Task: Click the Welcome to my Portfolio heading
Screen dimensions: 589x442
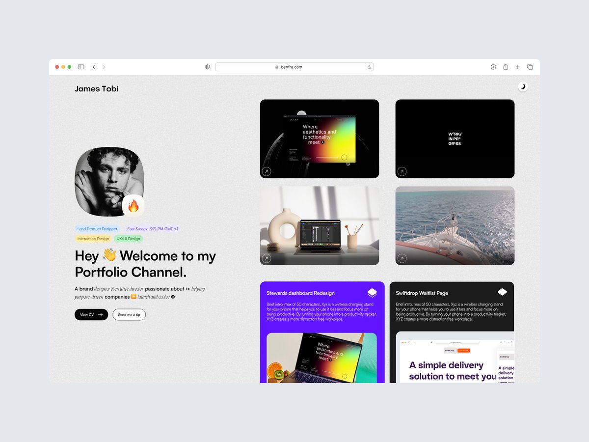Action: pos(145,264)
